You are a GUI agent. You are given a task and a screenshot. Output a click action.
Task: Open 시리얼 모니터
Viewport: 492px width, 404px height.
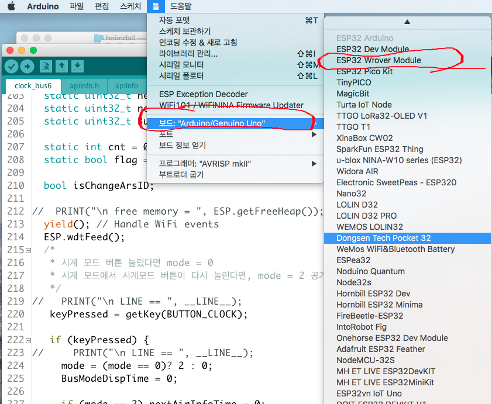click(235, 65)
